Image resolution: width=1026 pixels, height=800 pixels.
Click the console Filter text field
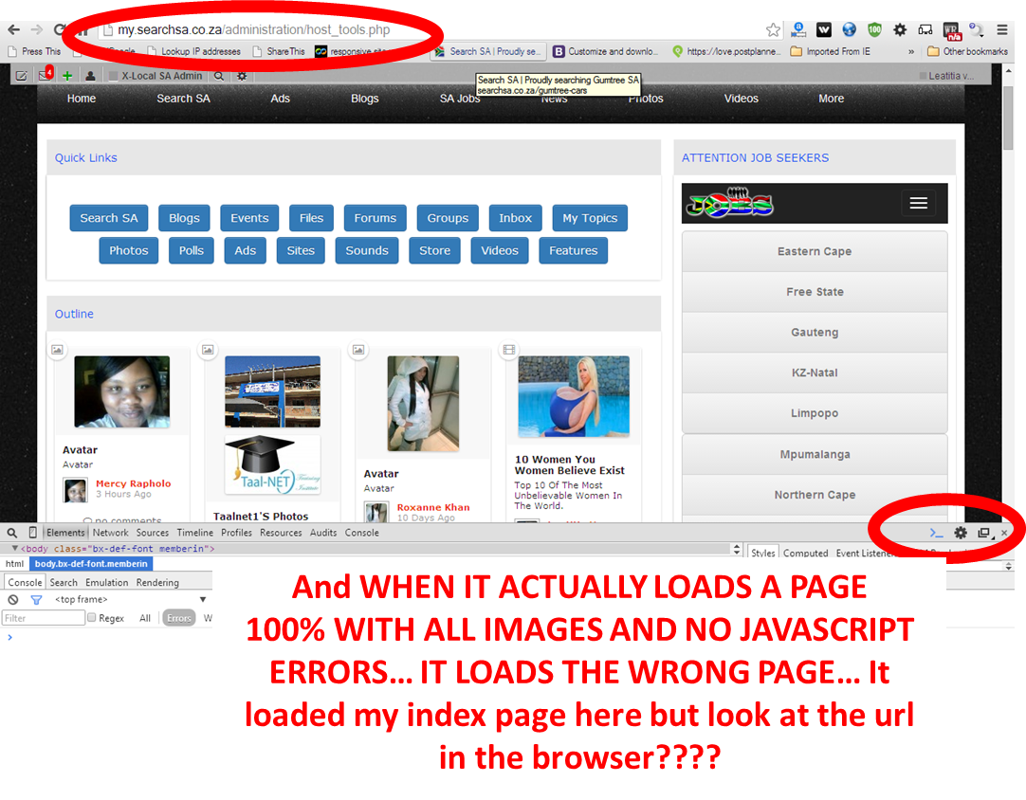click(44, 618)
